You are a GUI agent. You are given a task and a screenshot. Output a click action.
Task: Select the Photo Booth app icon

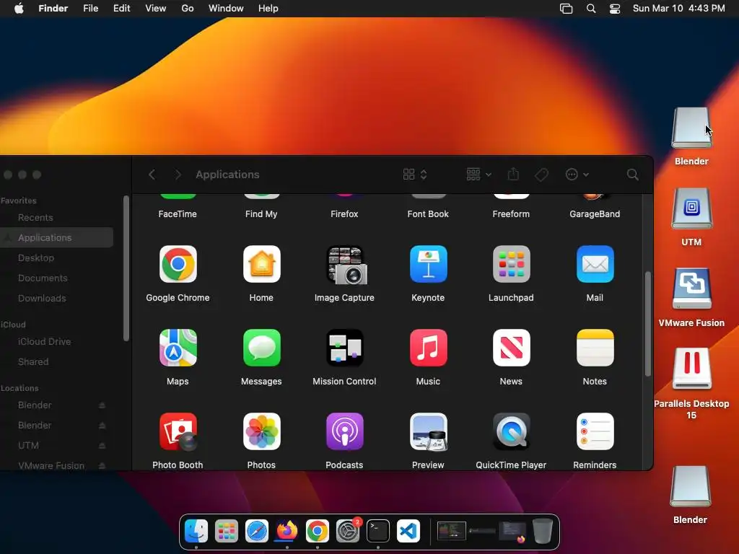coord(178,432)
